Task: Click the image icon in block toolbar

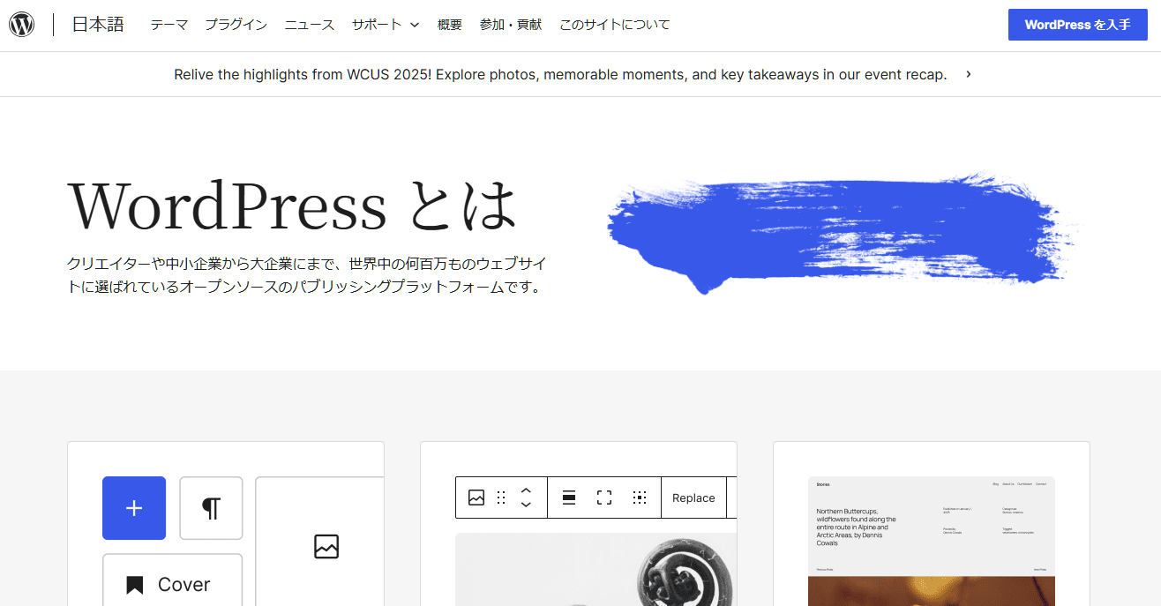Action: pyautogui.click(x=476, y=498)
